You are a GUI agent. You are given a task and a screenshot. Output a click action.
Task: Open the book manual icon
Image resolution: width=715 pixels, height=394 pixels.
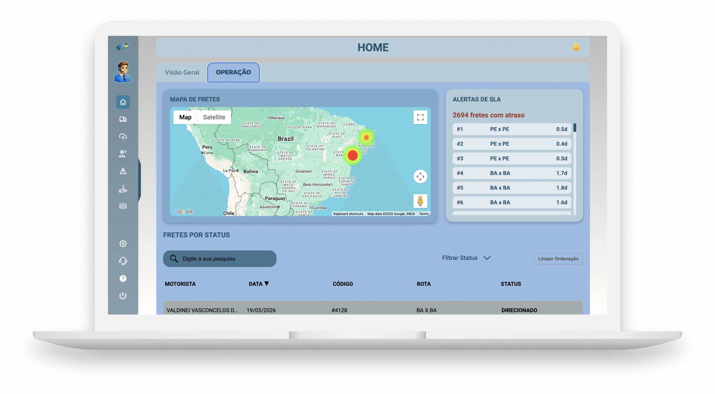[x=123, y=206]
